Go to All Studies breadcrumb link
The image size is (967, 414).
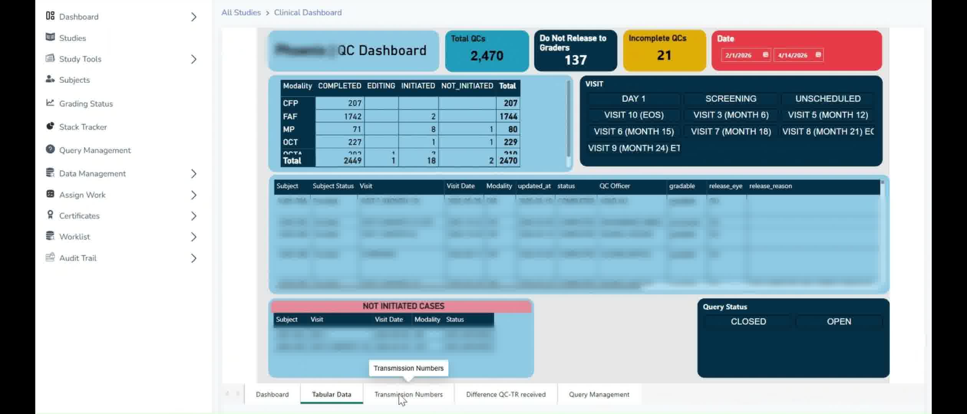click(x=241, y=13)
